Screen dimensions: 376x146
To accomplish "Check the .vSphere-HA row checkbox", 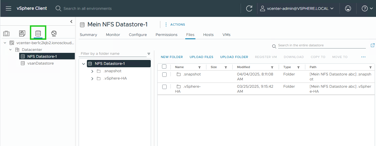I will (x=164, y=87).
